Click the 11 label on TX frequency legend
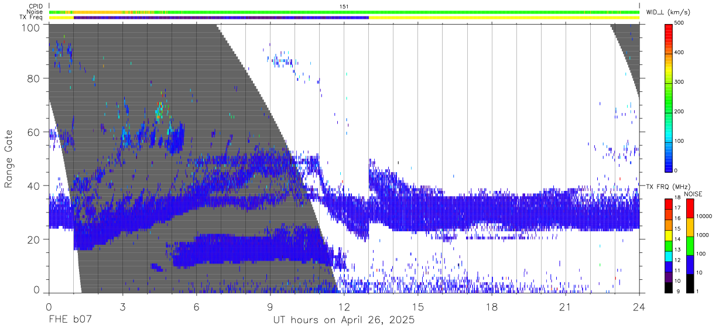 (x=677, y=271)
